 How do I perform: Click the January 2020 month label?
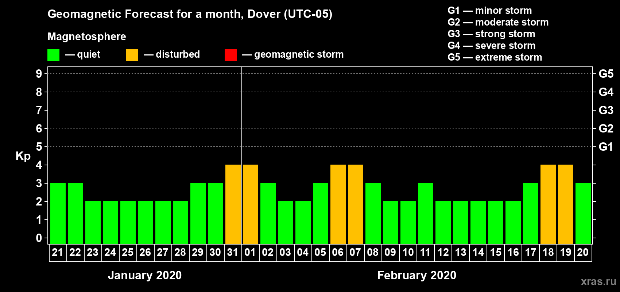pos(145,275)
